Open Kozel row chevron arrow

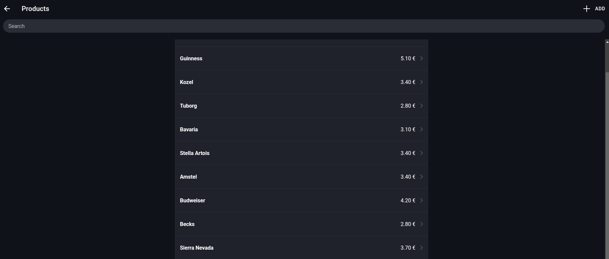click(x=422, y=82)
